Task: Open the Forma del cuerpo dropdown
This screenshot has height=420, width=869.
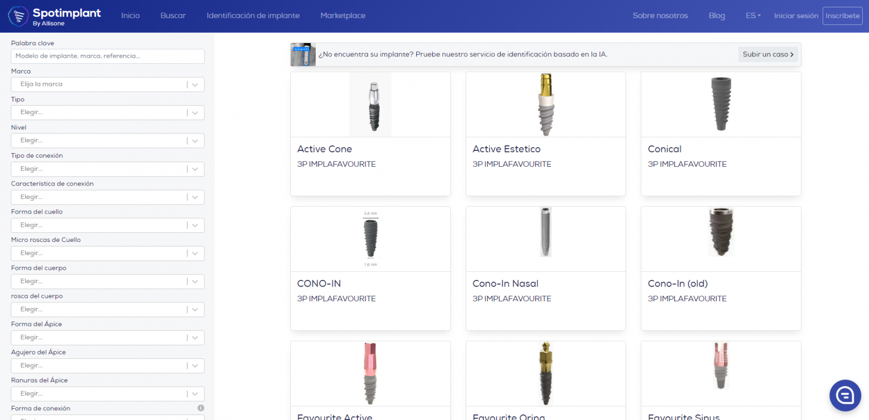Action: coord(107,282)
